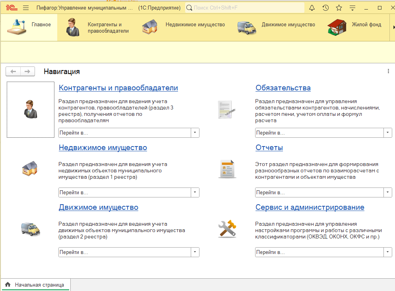
Task: Follow the Отчеты link
Action: tap(269, 148)
